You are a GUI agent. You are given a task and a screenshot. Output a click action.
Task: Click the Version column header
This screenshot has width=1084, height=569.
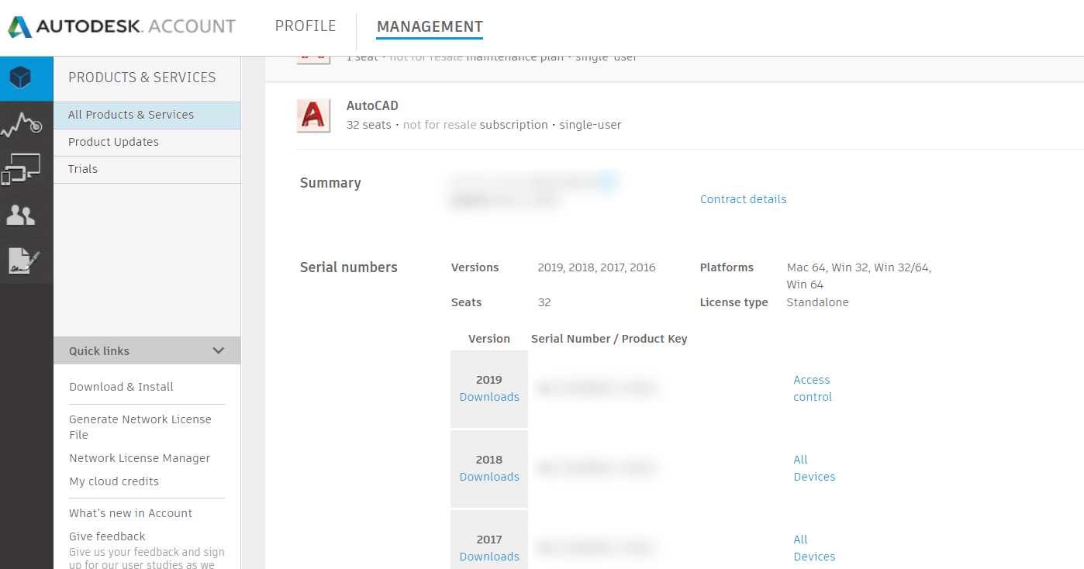click(489, 339)
